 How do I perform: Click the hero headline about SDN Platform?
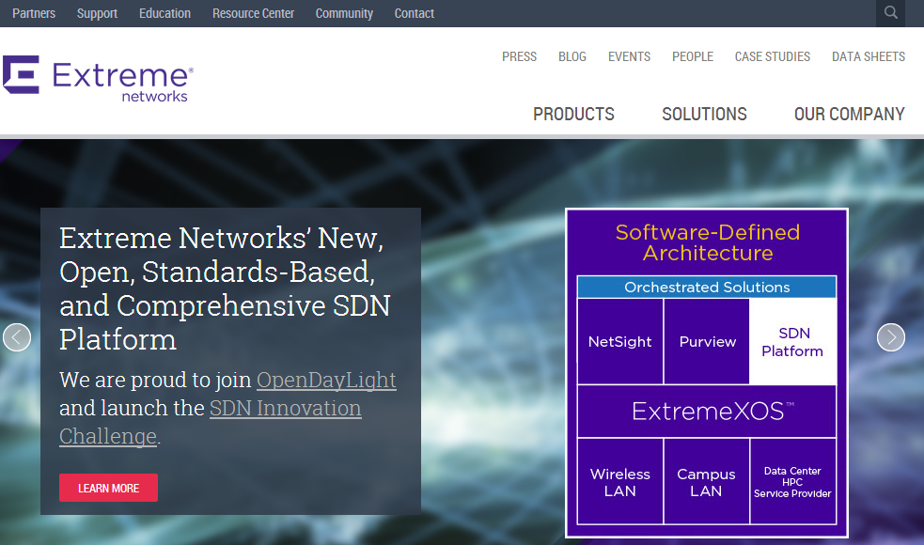[x=225, y=288]
